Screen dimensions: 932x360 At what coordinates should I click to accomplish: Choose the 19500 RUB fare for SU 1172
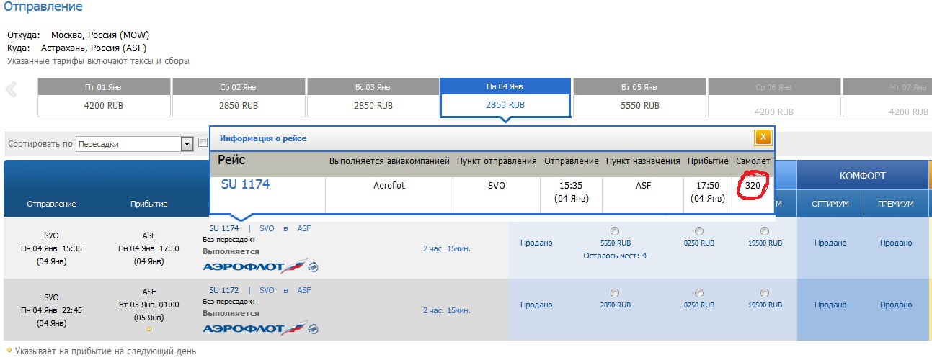click(x=764, y=293)
